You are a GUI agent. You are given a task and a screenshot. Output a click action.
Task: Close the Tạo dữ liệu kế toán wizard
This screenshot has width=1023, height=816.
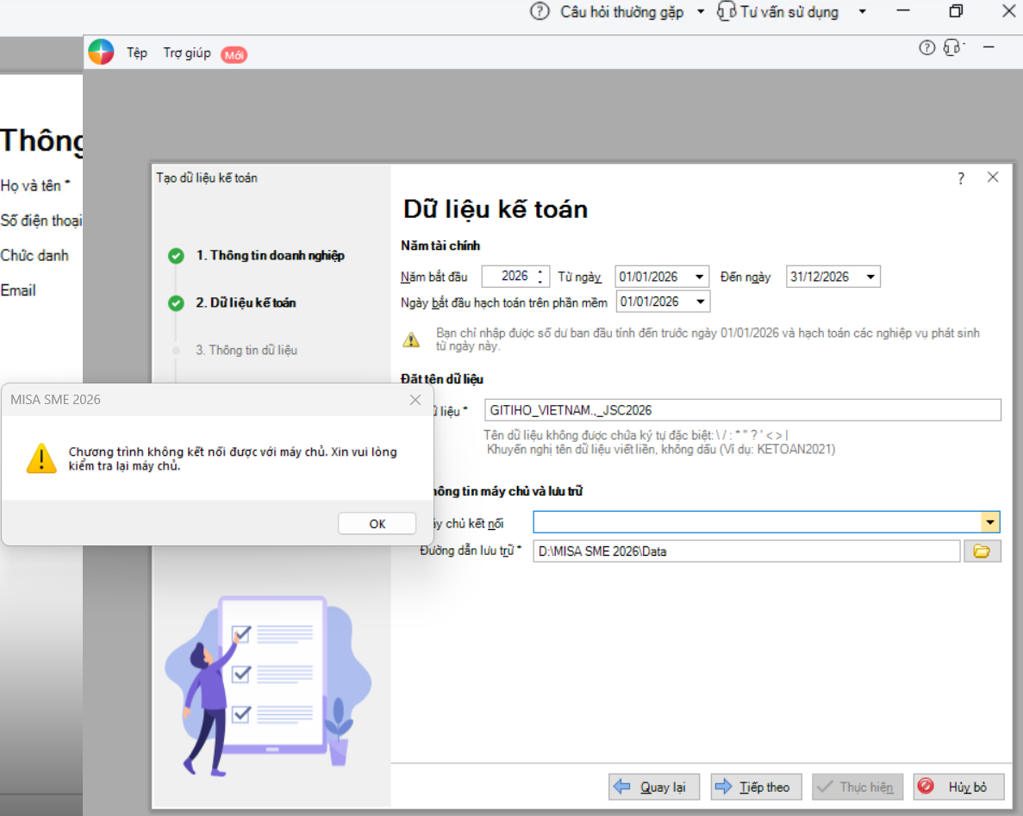coord(992,178)
